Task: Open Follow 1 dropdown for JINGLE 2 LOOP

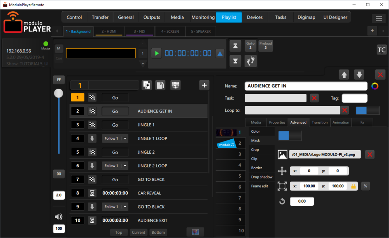Action: [124, 166]
